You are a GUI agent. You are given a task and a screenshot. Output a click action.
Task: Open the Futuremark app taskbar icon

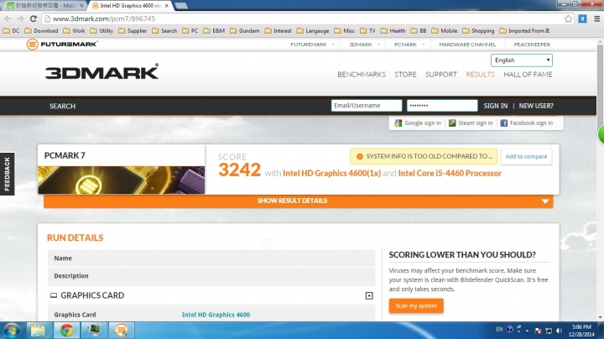coord(122,331)
